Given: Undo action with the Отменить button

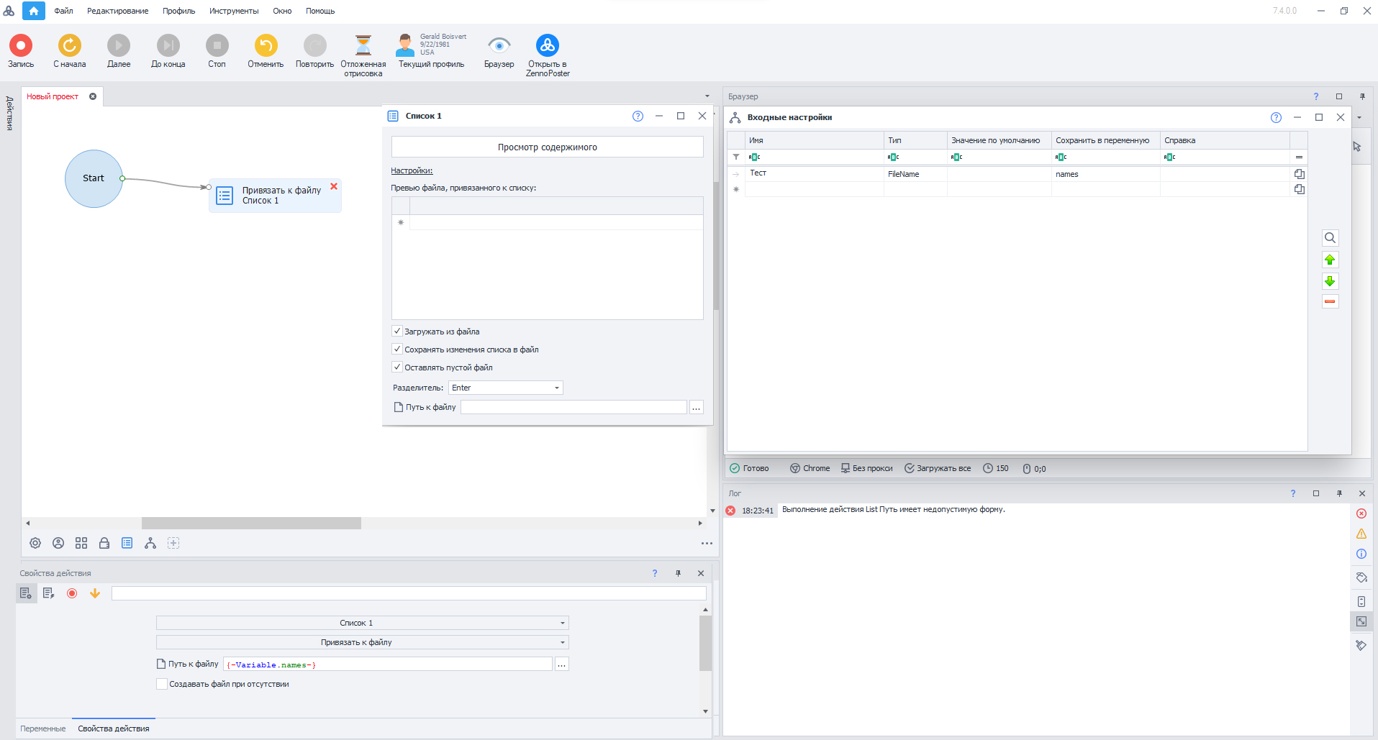Looking at the screenshot, I should point(266,51).
